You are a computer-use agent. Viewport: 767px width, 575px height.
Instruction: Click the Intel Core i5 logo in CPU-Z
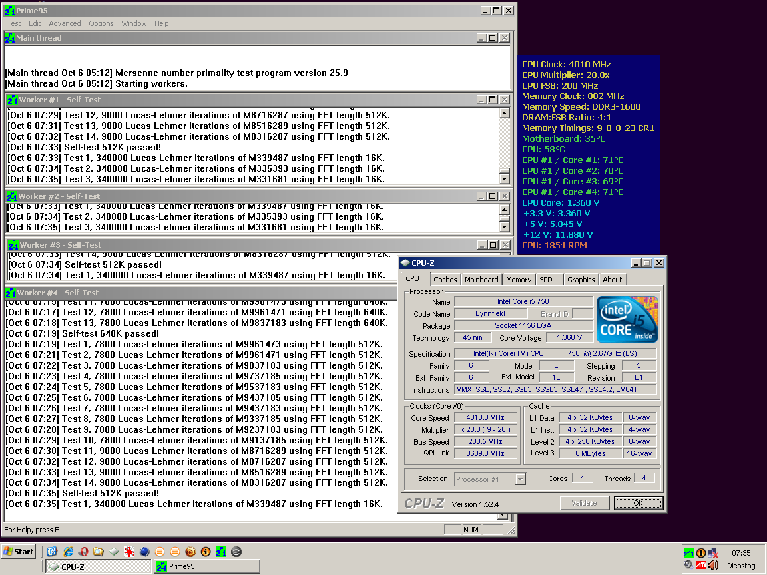pos(627,319)
